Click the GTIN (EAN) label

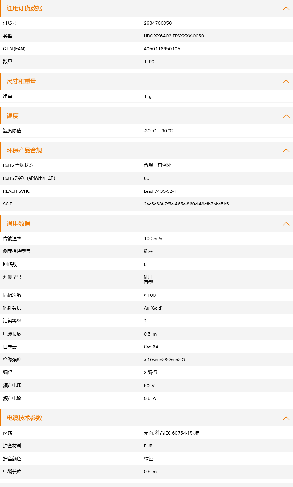coord(14,49)
